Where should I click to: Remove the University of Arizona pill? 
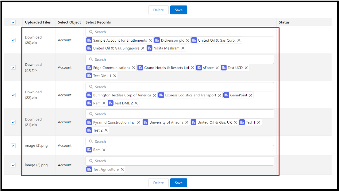click(187, 122)
